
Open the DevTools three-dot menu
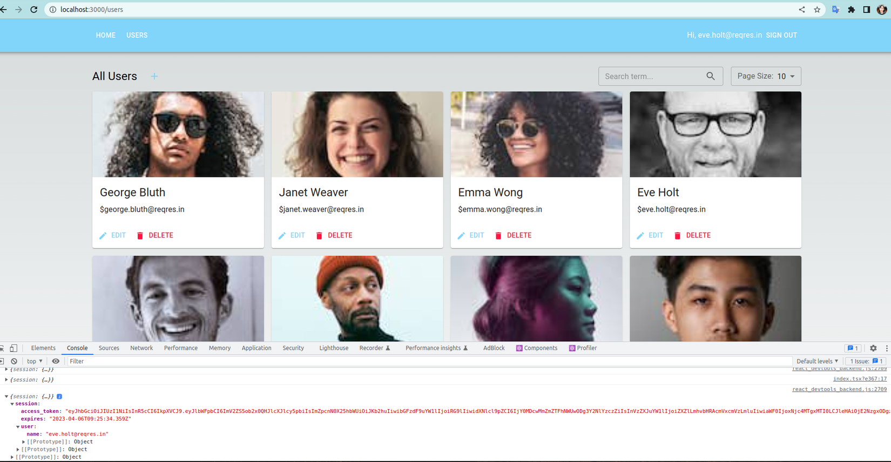[x=887, y=348]
